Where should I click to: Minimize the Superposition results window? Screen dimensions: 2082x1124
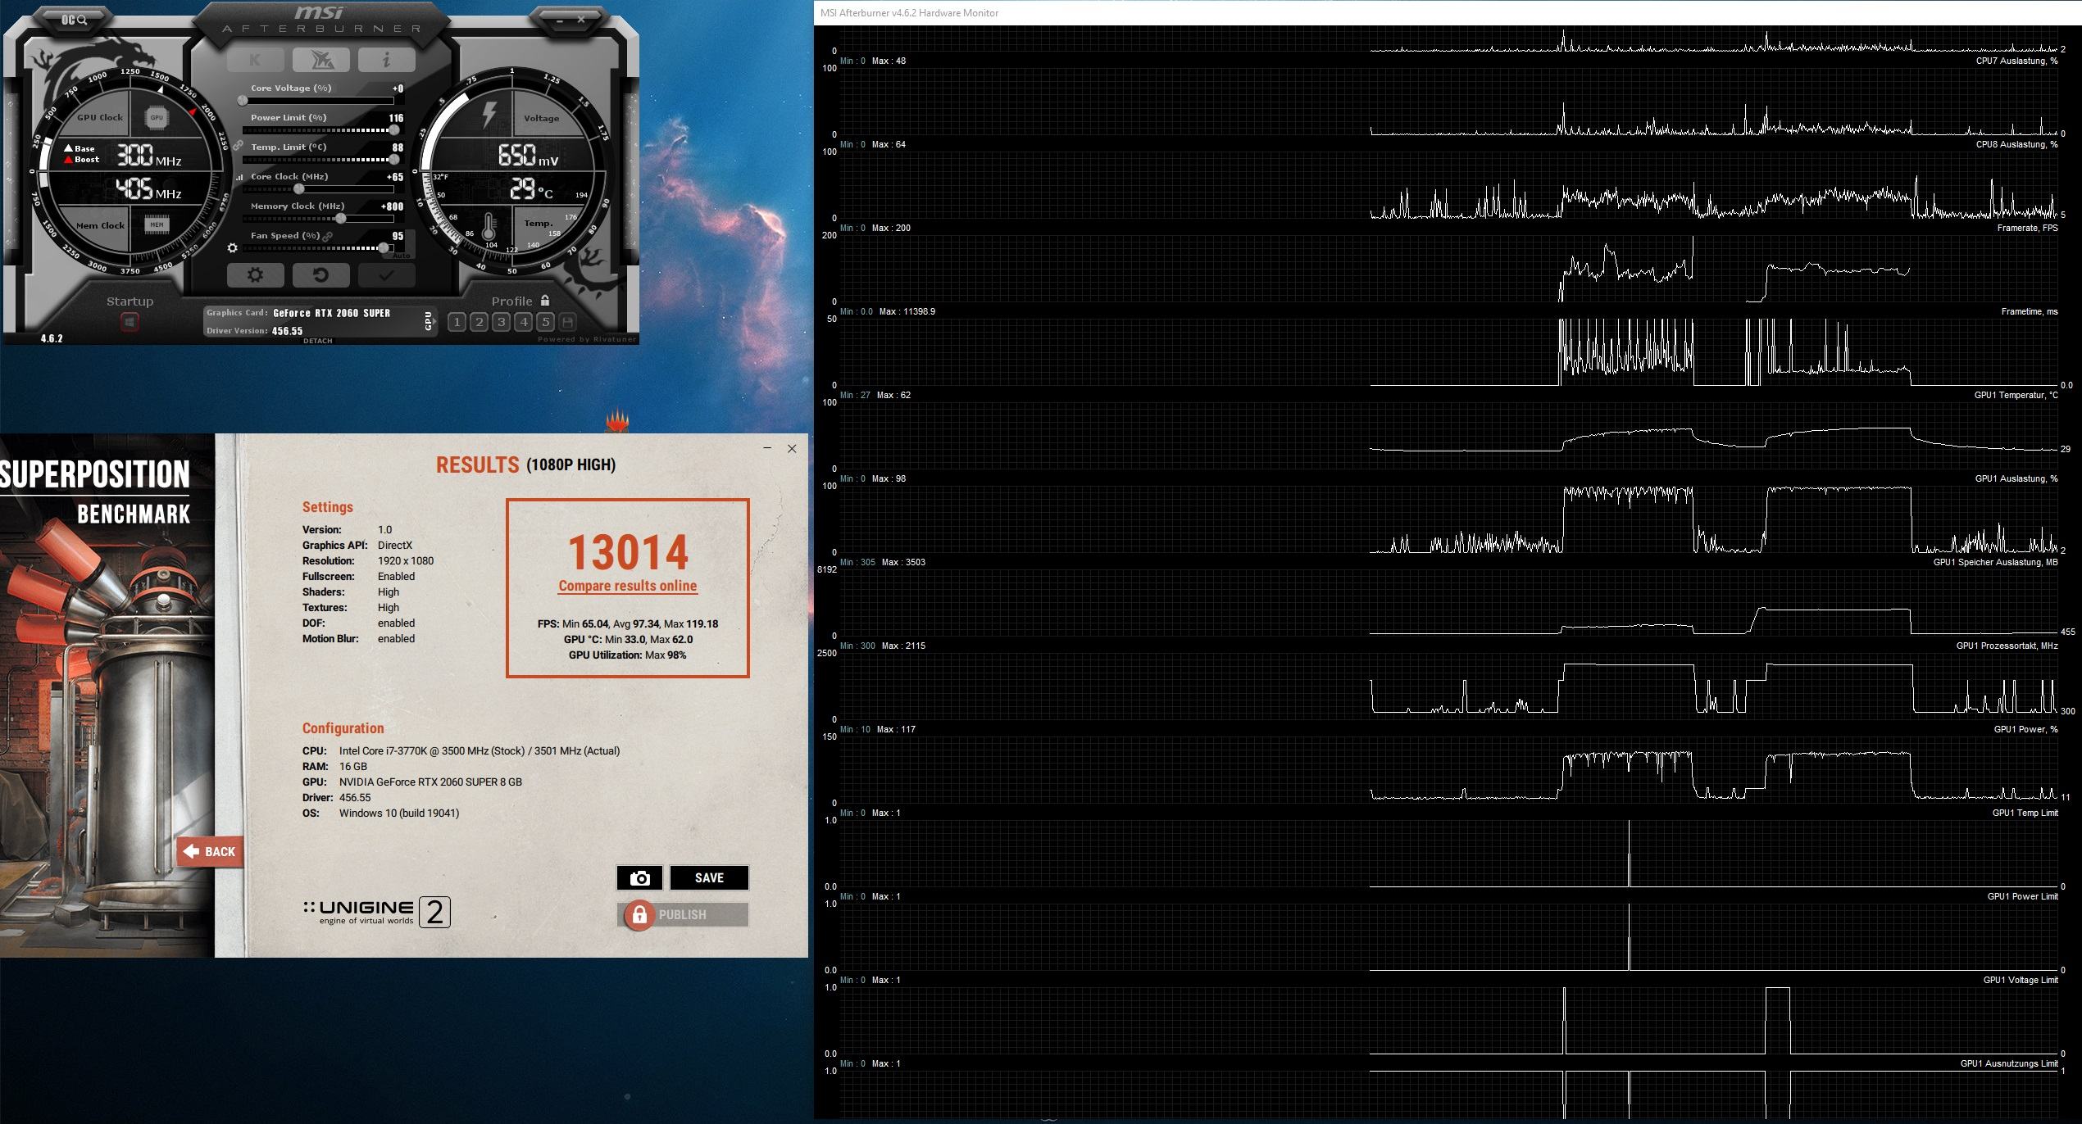767,448
